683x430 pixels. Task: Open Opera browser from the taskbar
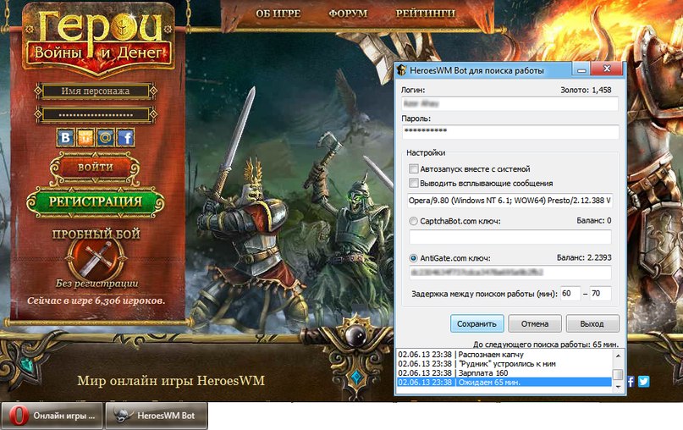(52, 416)
